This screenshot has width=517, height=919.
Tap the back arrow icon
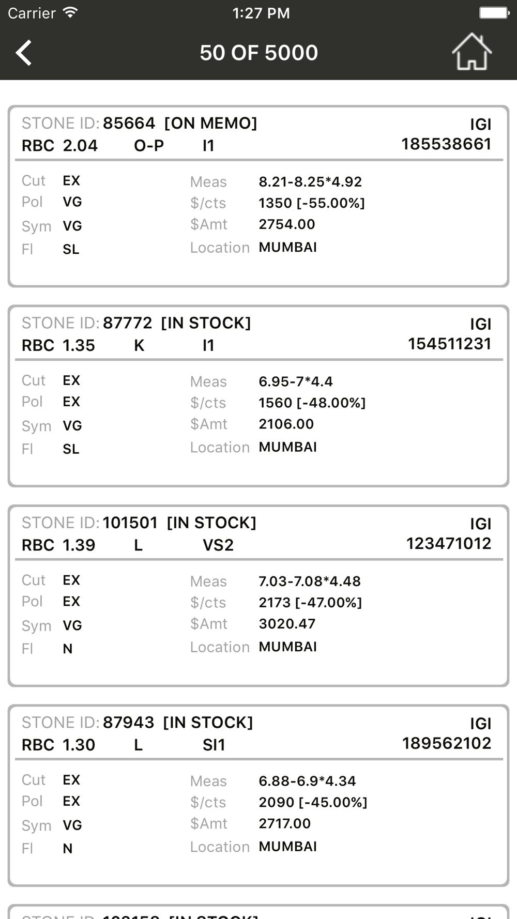coord(24,53)
